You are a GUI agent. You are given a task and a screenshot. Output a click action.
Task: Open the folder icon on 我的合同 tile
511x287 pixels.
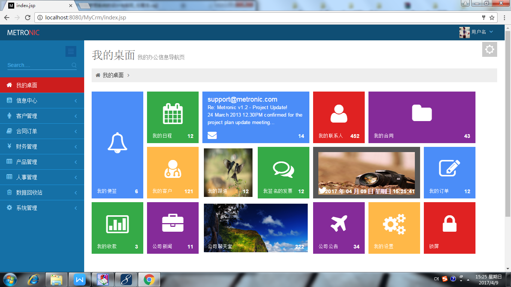click(422, 113)
